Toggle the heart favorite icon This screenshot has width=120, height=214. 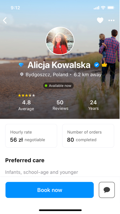100,21
